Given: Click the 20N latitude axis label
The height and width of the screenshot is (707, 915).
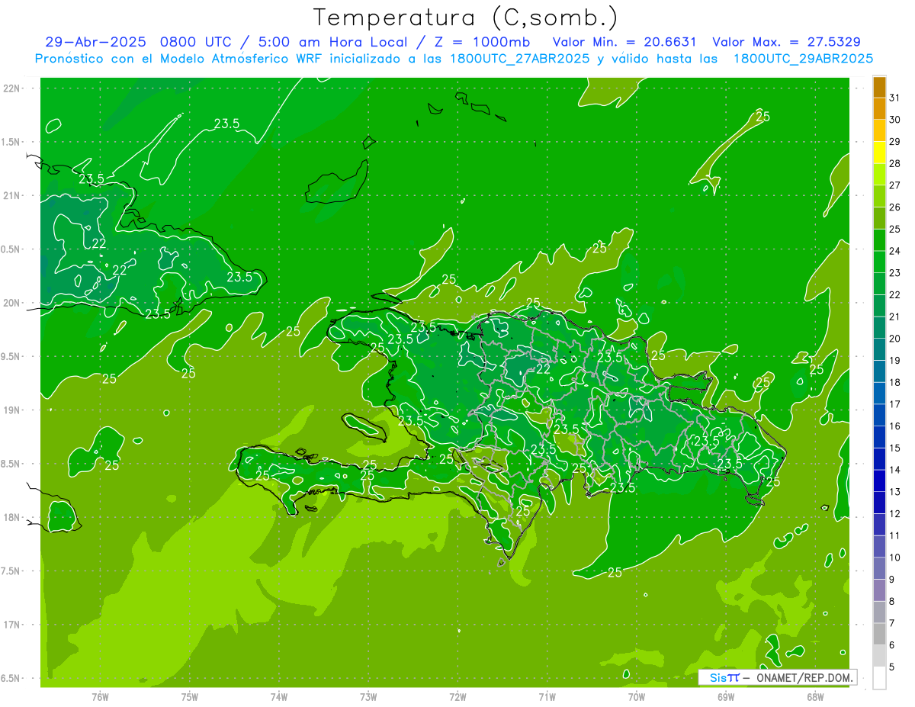Looking at the screenshot, I should tap(11, 303).
